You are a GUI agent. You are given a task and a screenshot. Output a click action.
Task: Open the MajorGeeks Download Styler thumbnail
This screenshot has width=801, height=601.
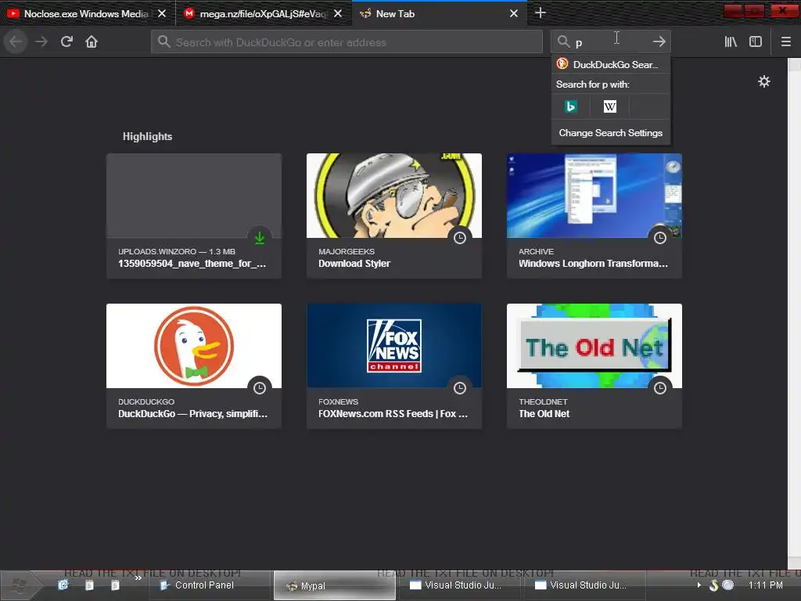coord(394,195)
